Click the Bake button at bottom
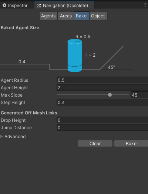The image size is (148, 194). coord(131,144)
